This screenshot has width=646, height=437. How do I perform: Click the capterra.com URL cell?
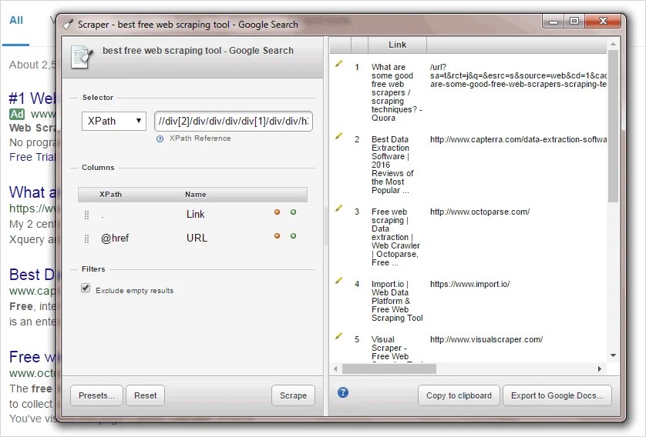(x=518, y=139)
